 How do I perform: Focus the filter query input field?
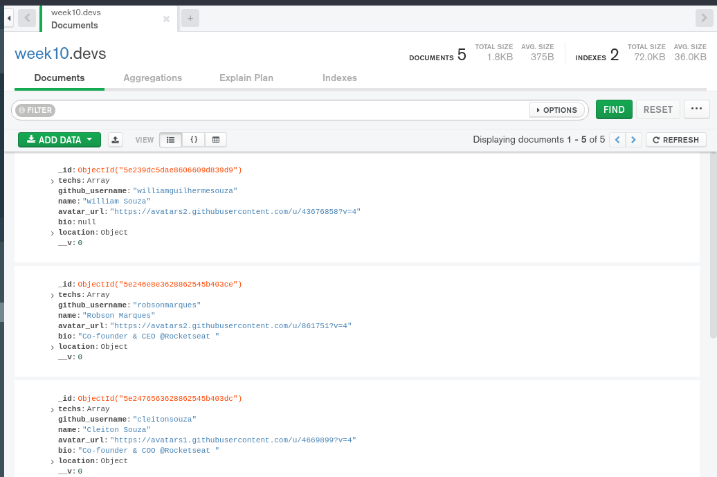[292, 110]
